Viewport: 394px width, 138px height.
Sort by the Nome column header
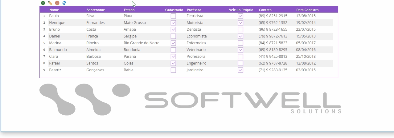[54, 10]
